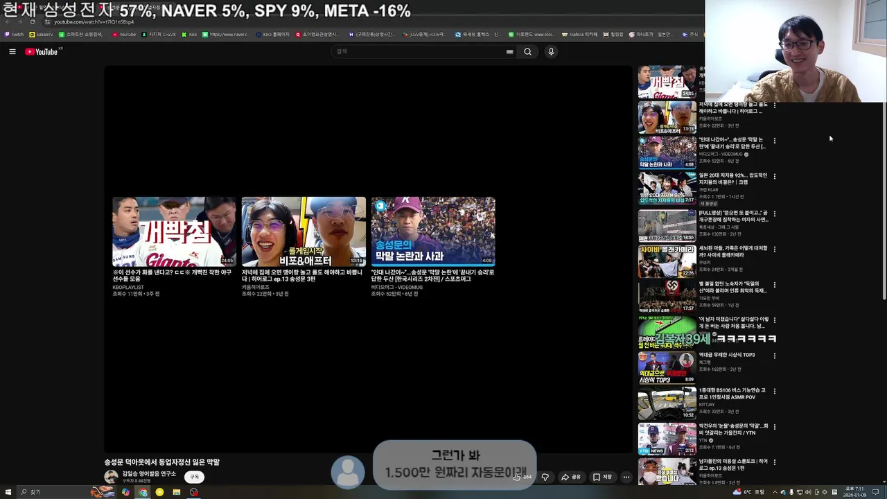Open the 김일승 영어발음 연구소 channel avatar
The height and width of the screenshot is (499, 887).
pyautogui.click(x=111, y=476)
